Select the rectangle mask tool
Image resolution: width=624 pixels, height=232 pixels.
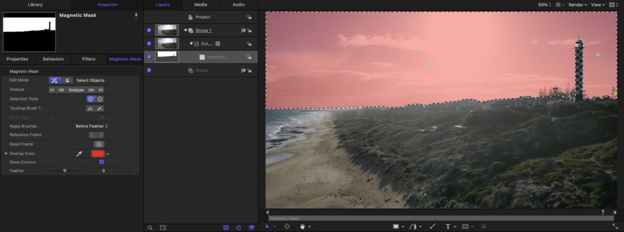(465, 227)
